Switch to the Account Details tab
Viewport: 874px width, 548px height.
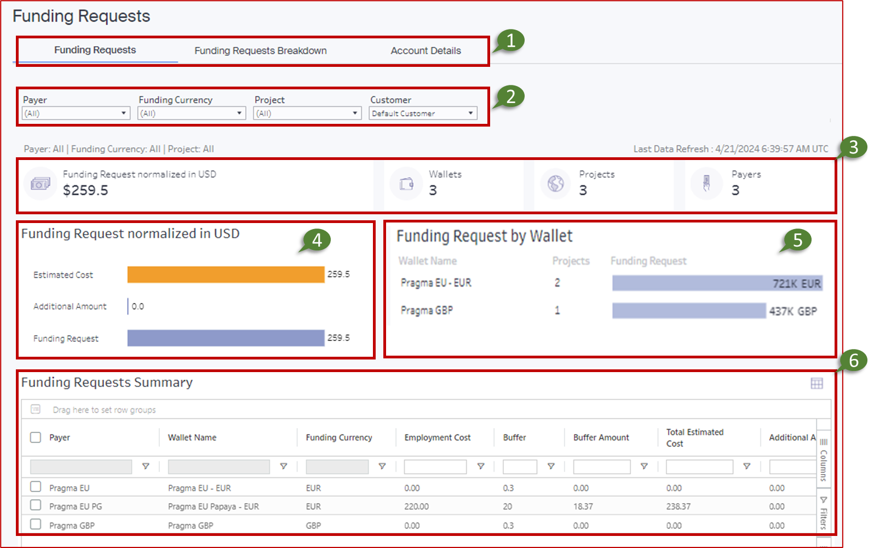pos(426,51)
